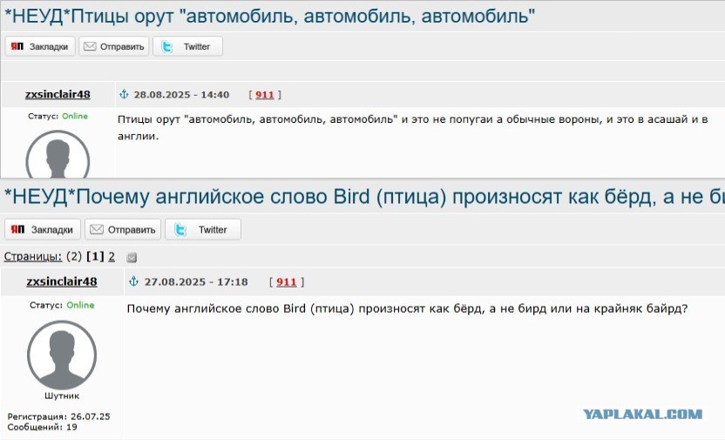This screenshot has width=725, height=440.
Task: Click the Online status in the lower post
Action: click(x=80, y=305)
